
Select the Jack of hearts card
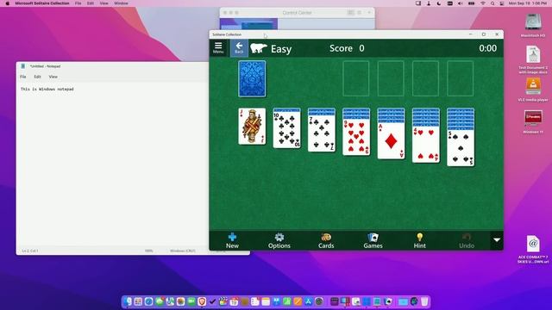(252, 127)
